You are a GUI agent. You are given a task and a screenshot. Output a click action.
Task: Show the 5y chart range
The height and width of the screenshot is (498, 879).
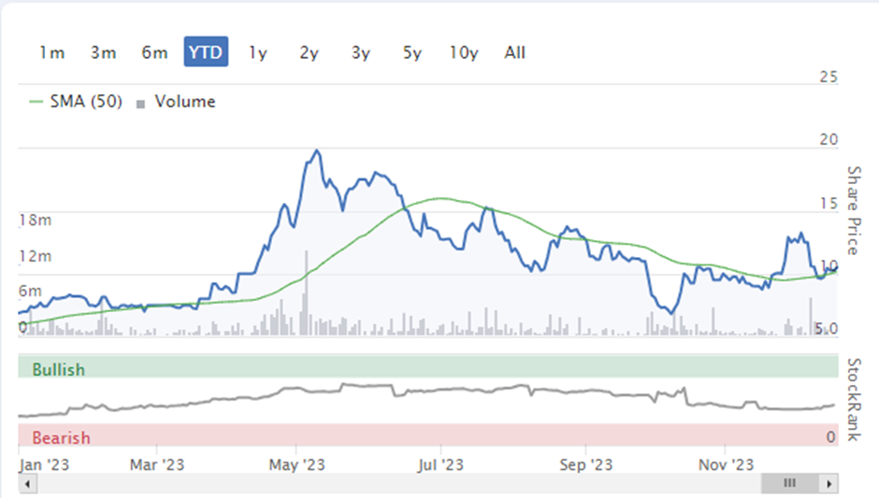[x=412, y=52]
